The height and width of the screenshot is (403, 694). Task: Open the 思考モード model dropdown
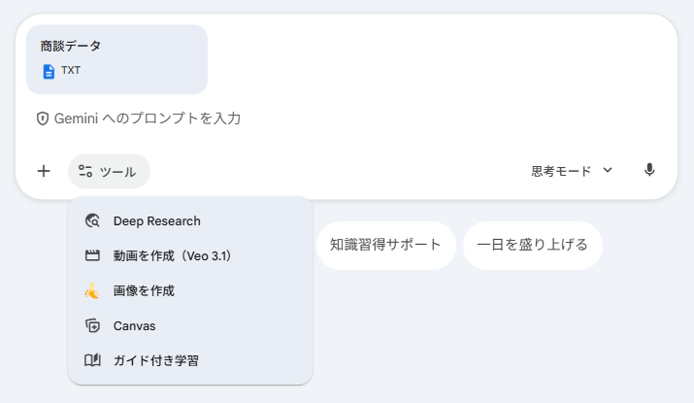pyautogui.click(x=572, y=171)
